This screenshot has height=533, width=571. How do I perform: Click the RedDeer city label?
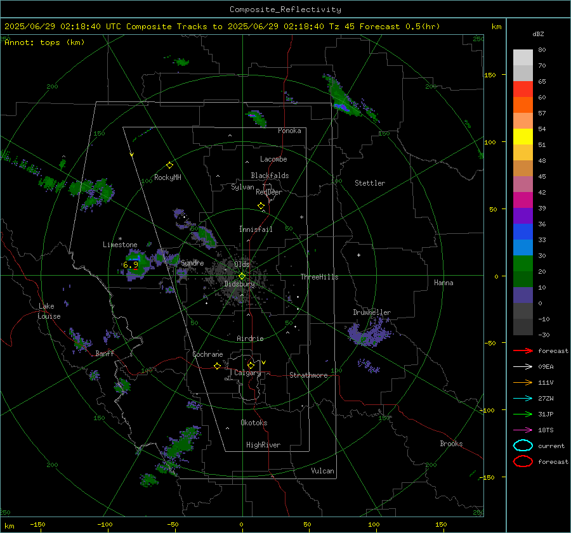269,192
